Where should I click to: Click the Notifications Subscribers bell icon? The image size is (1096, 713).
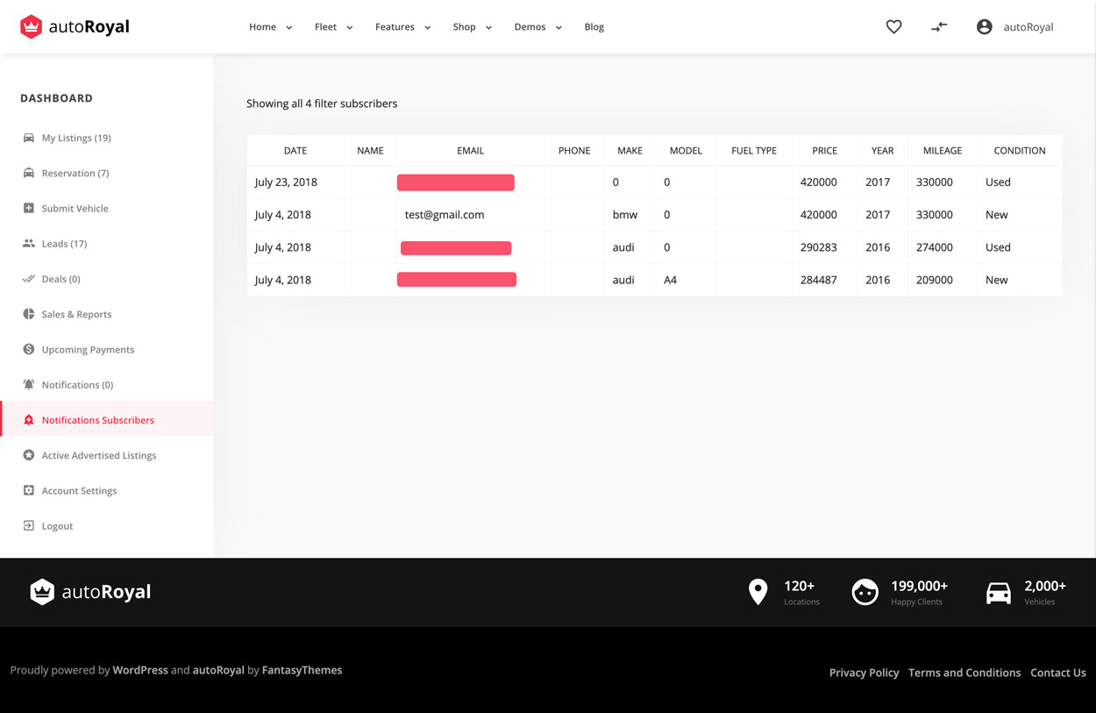point(29,420)
